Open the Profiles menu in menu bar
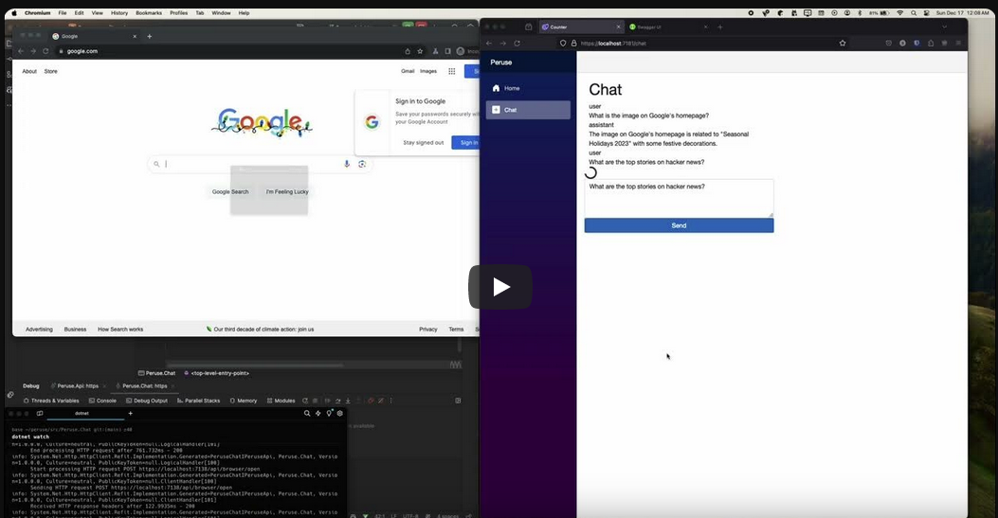Viewport: 998px width, 518px height. point(179,12)
